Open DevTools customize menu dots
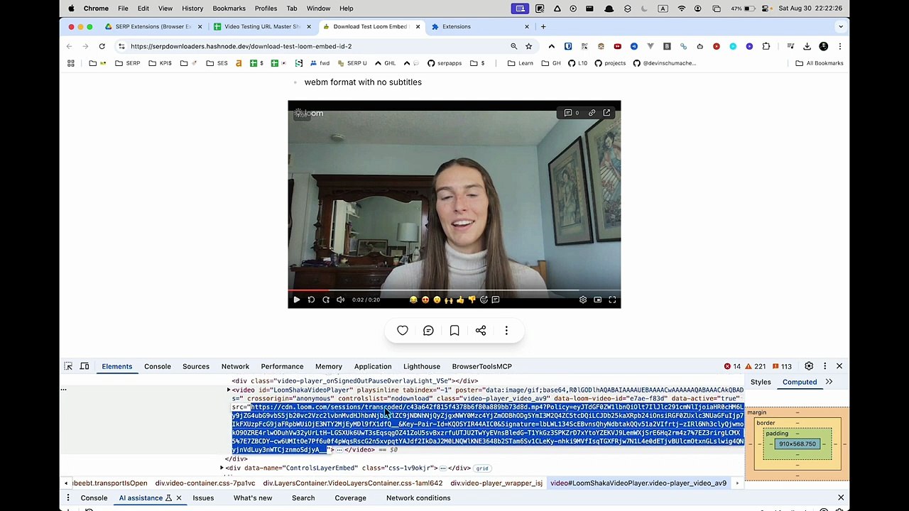The width and height of the screenshot is (909, 511). click(824, 366)
